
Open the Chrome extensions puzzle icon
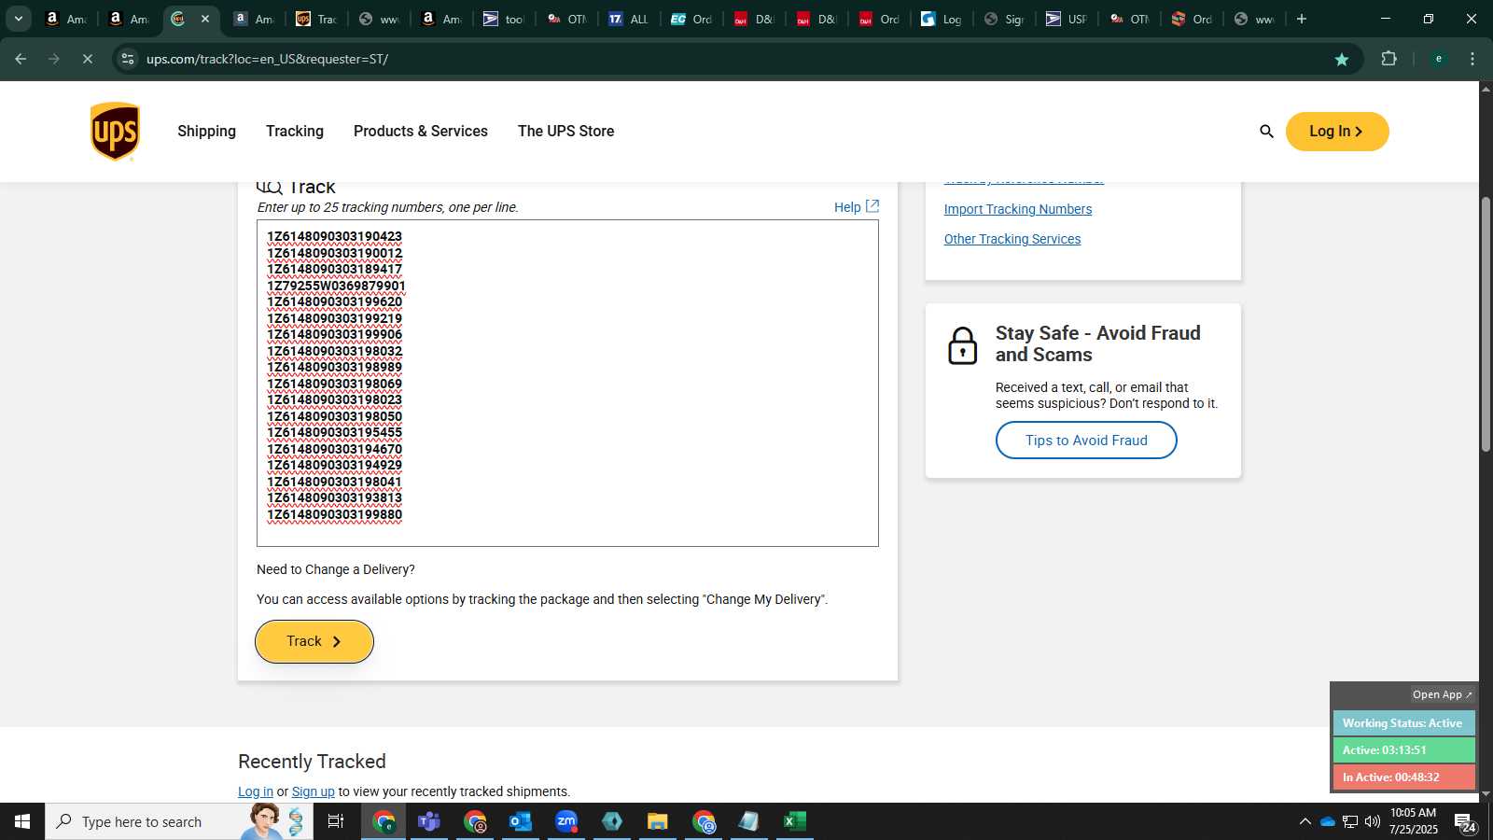(1388, 59)
